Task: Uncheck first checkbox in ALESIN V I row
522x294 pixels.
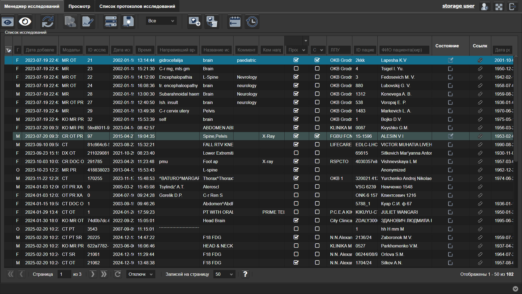Action: tap(296, 136)
